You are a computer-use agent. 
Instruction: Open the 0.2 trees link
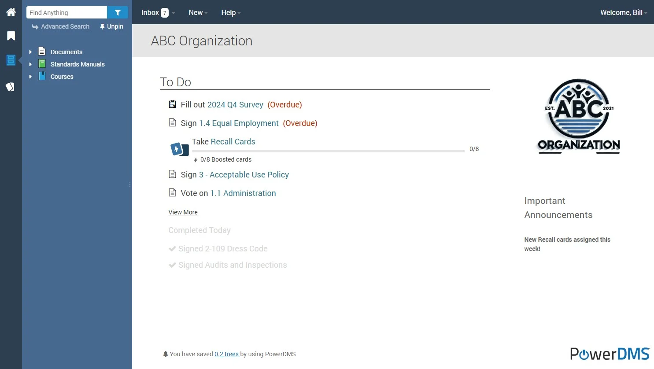click(227, 354)
